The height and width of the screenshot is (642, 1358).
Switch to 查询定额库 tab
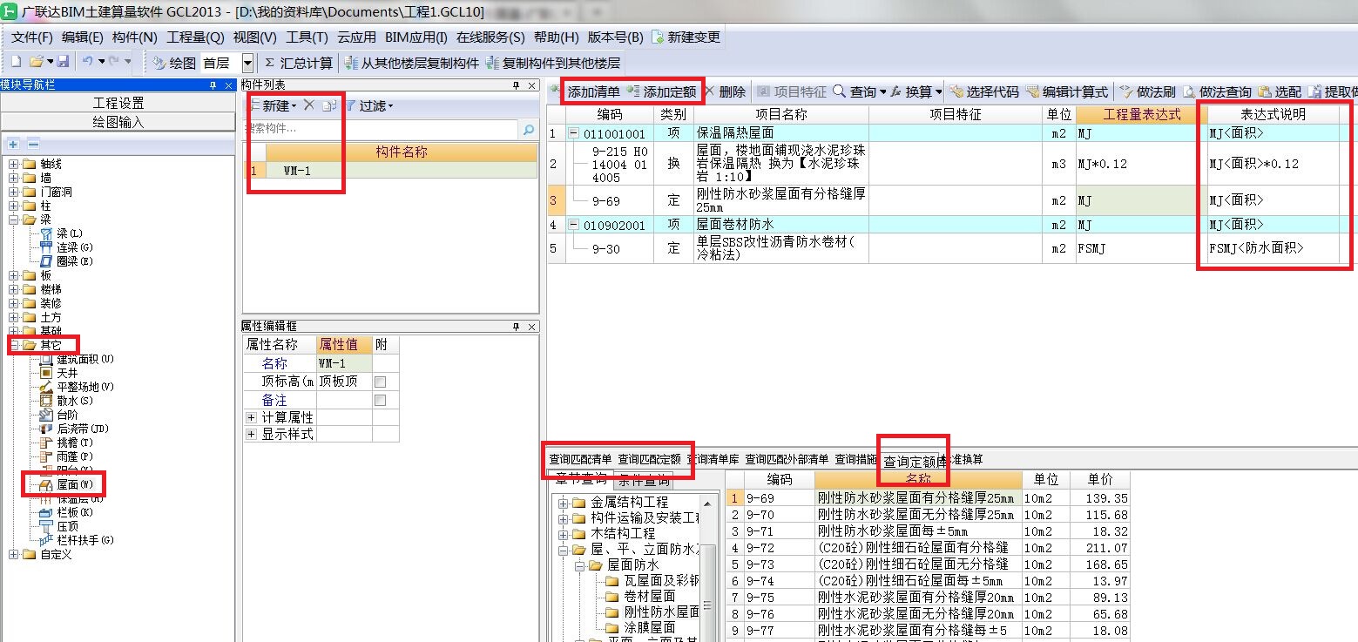point(915,461)
